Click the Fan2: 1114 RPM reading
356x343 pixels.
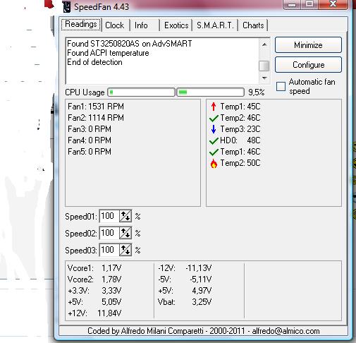(x=96, y=118)
